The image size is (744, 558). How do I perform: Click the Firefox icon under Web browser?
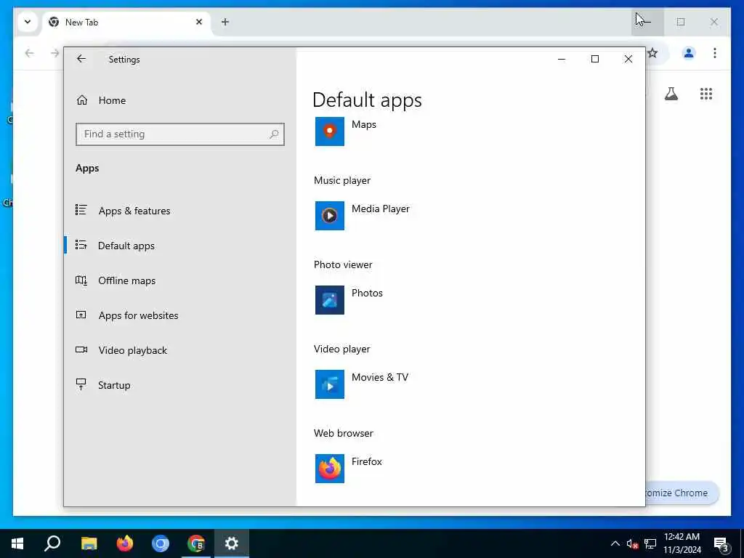(x=330, y=469)
